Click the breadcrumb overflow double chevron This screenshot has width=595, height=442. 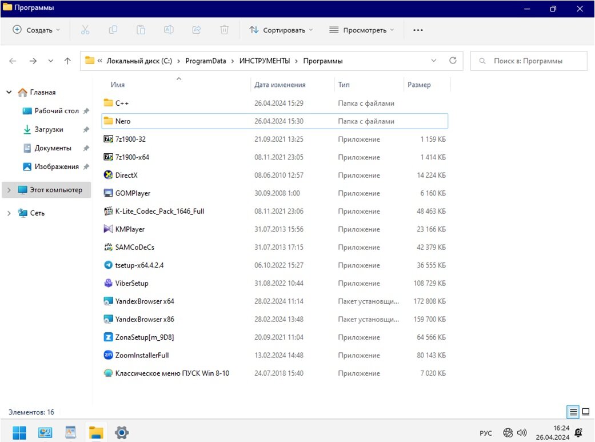click(x=100, y=61)
